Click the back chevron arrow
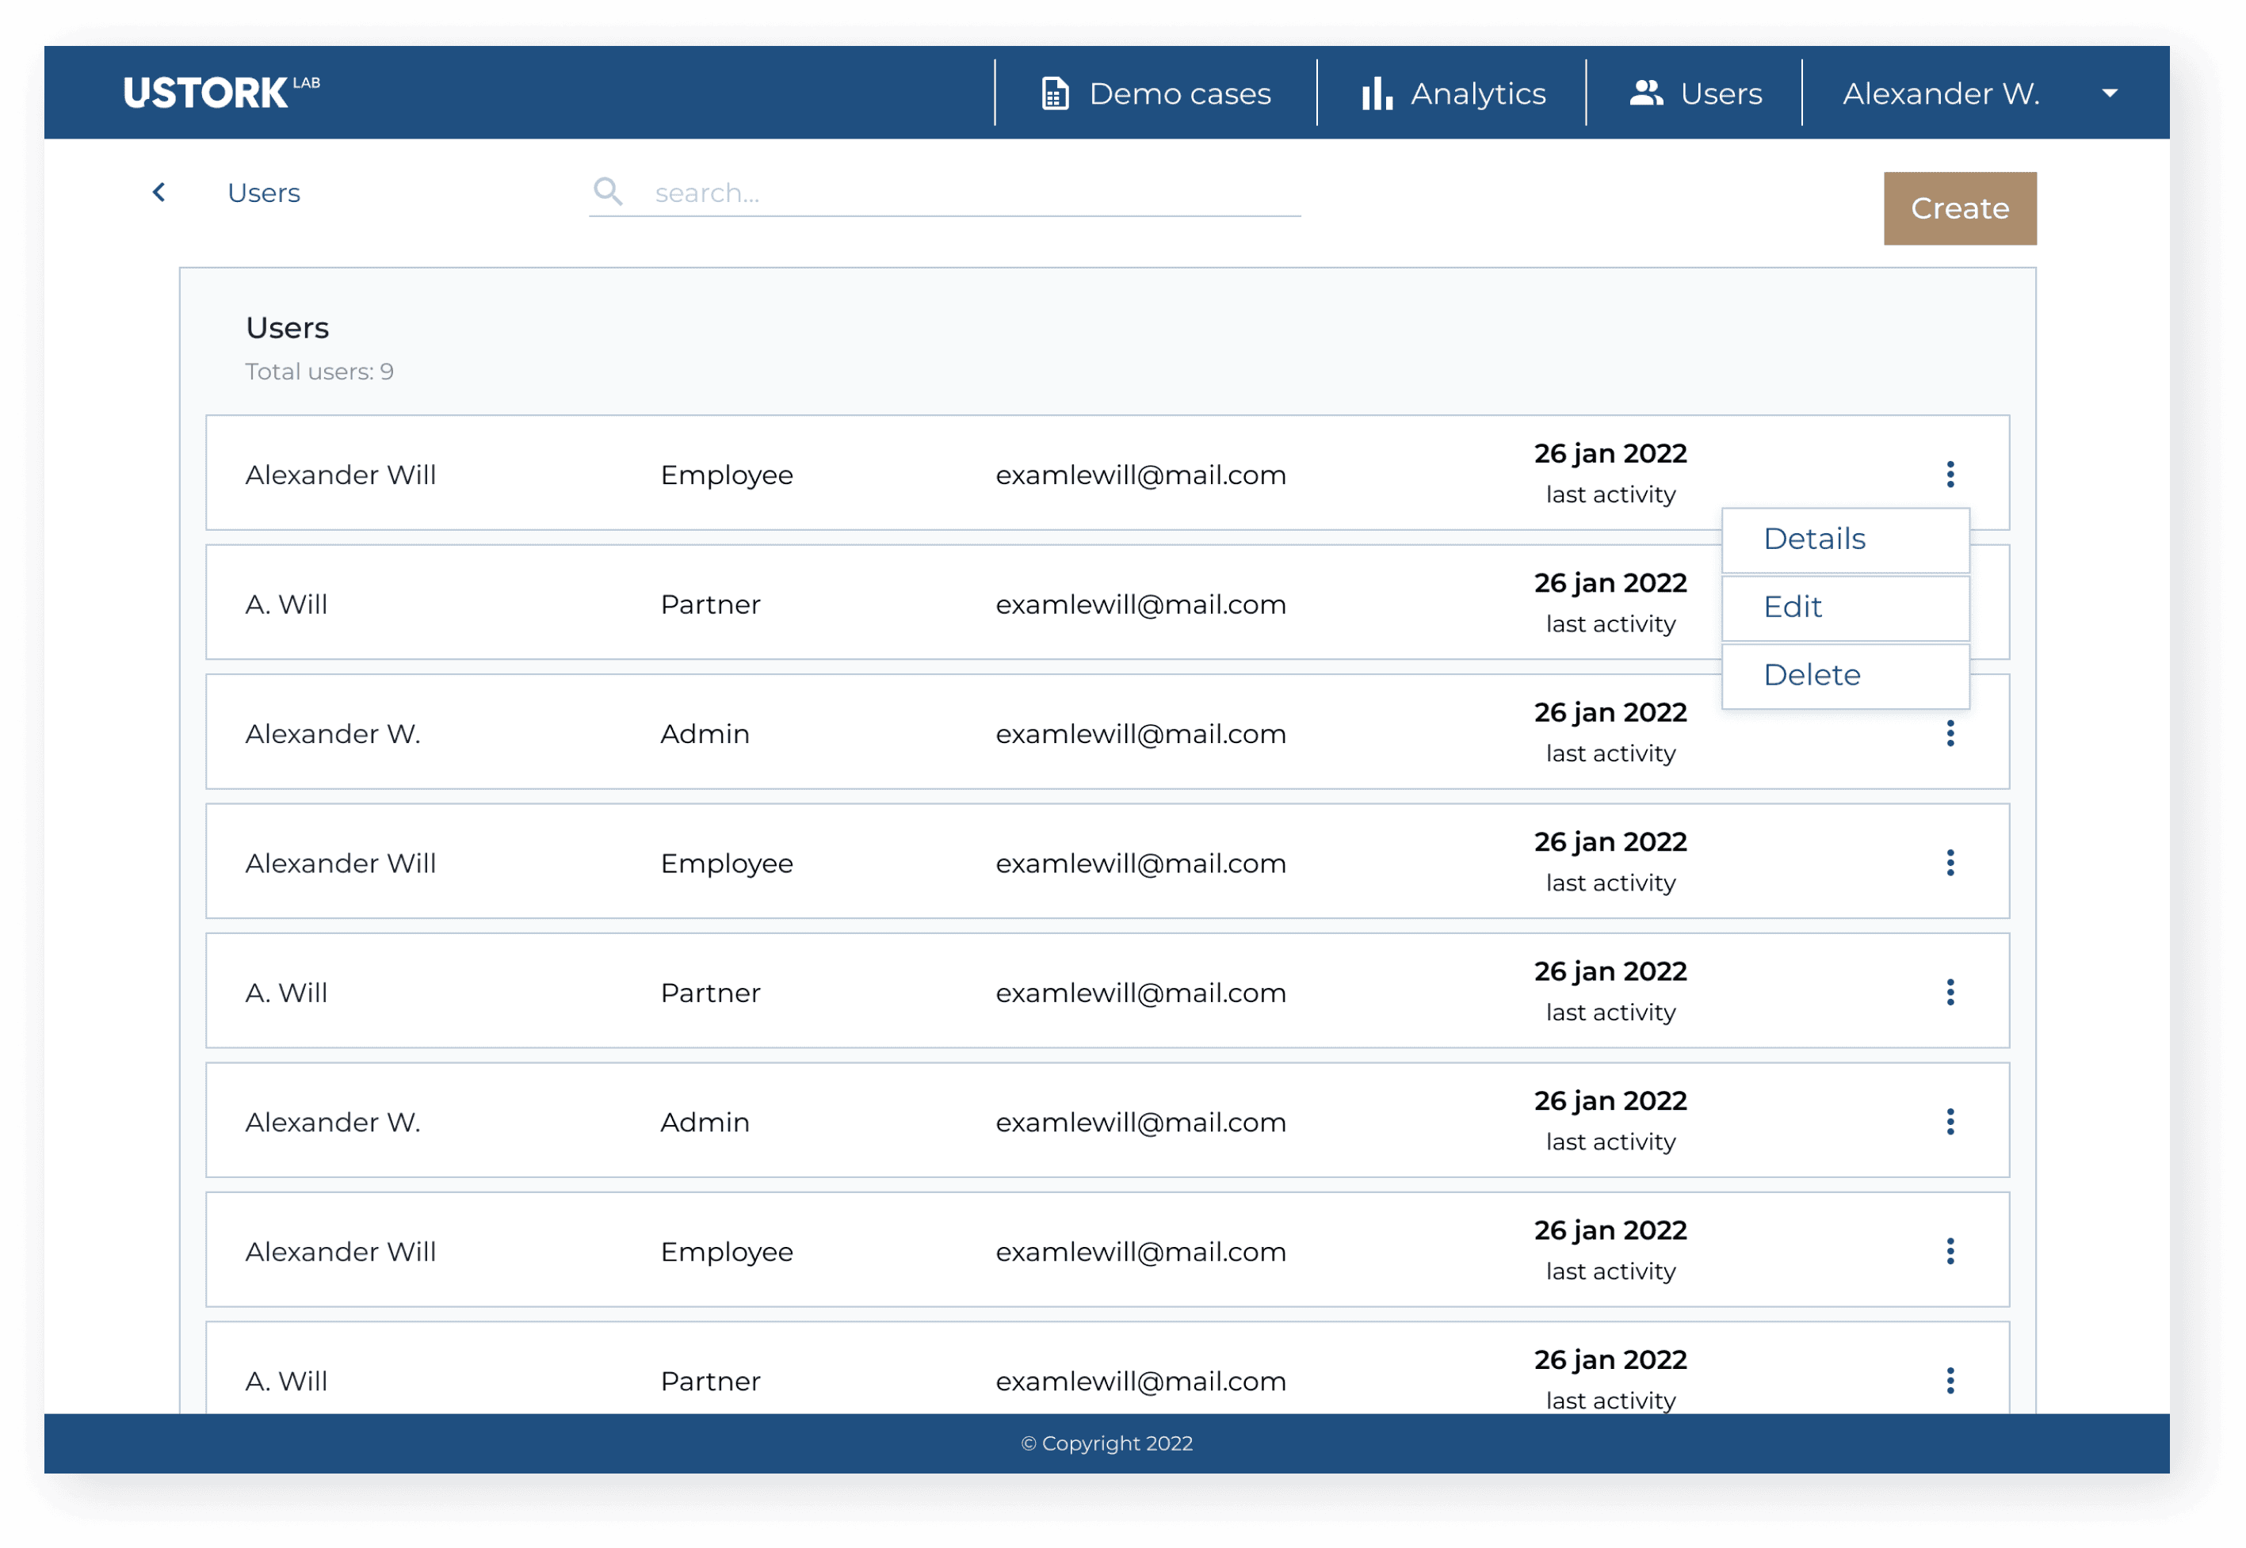The width and height of the screenshot is (2246, 1548). point(159,192)
